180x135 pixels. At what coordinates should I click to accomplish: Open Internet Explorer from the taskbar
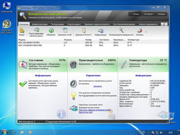[x=14, y=132]
